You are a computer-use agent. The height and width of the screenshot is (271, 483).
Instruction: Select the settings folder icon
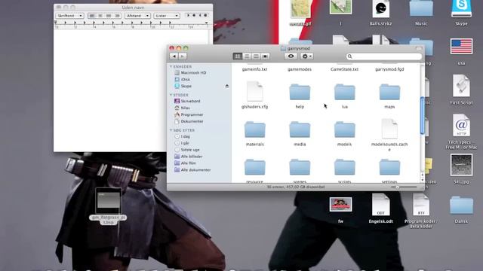389,167
